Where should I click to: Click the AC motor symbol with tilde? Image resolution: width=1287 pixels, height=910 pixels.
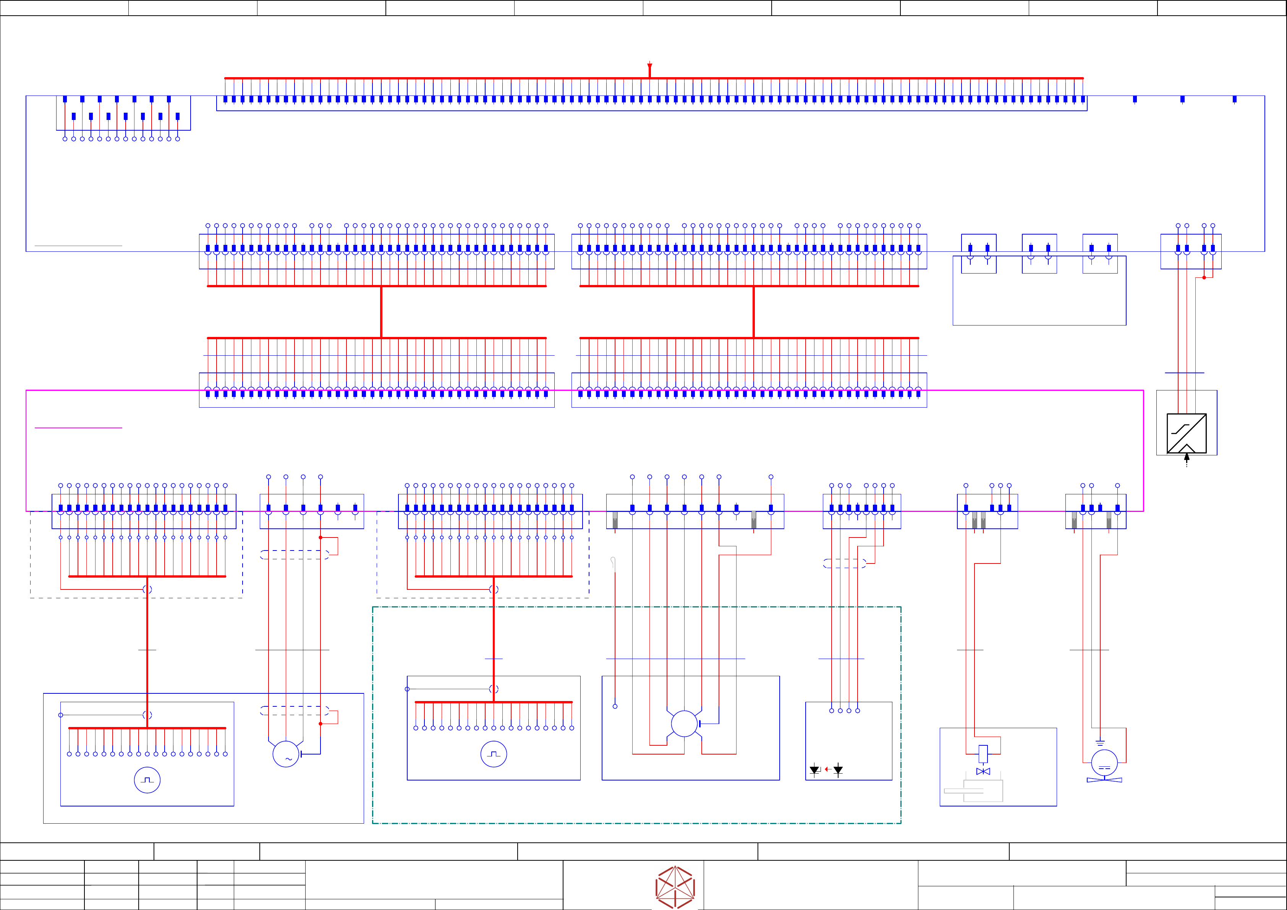click(286, 754)
